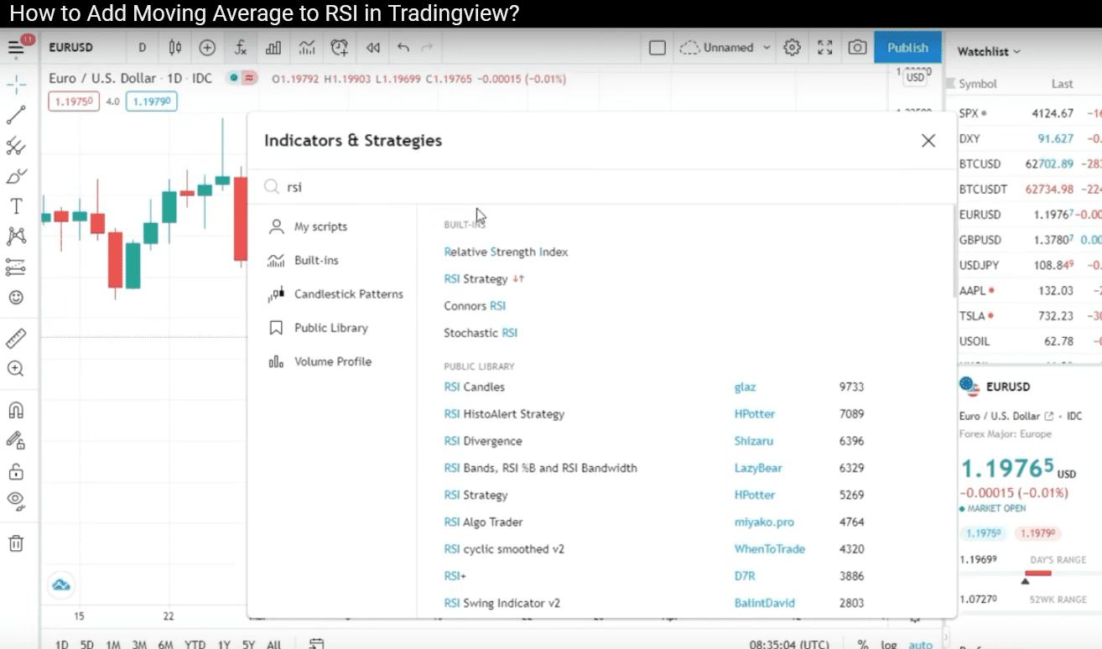Click the Replay rewind icon
This screenshot has width=1102, height=649.
[x=373, y=48]
